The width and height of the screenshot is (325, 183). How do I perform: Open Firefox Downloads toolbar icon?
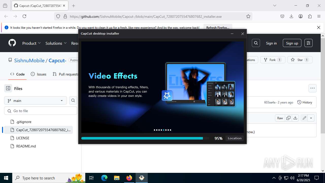tap(291, 16)
